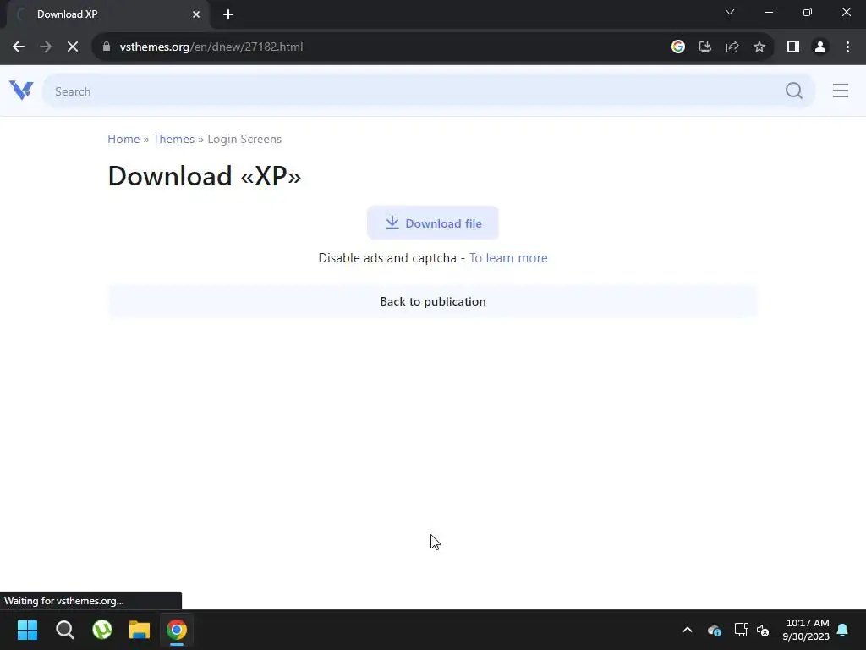
Task: Click Back to publication button
Action: [x=432, y=301]
